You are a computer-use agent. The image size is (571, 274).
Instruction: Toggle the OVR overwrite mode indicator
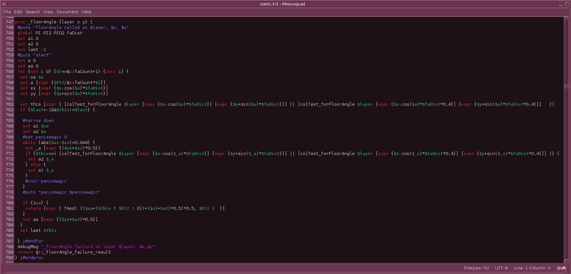click(561, 268)
